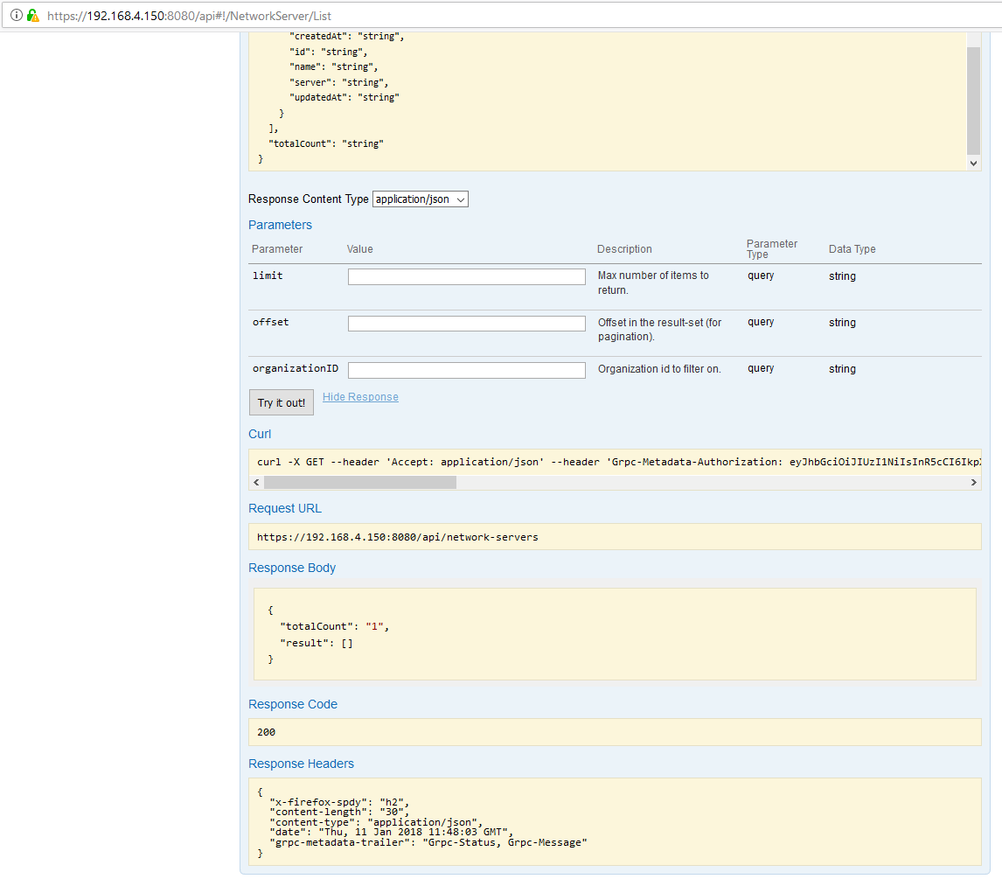
Task: Click the 'Offset in the result-set' description
Action: 659,330
